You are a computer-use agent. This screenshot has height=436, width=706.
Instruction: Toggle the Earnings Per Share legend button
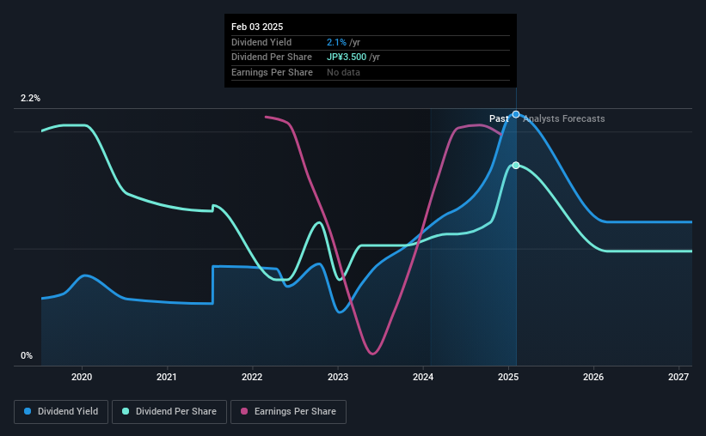coord(288,412)
